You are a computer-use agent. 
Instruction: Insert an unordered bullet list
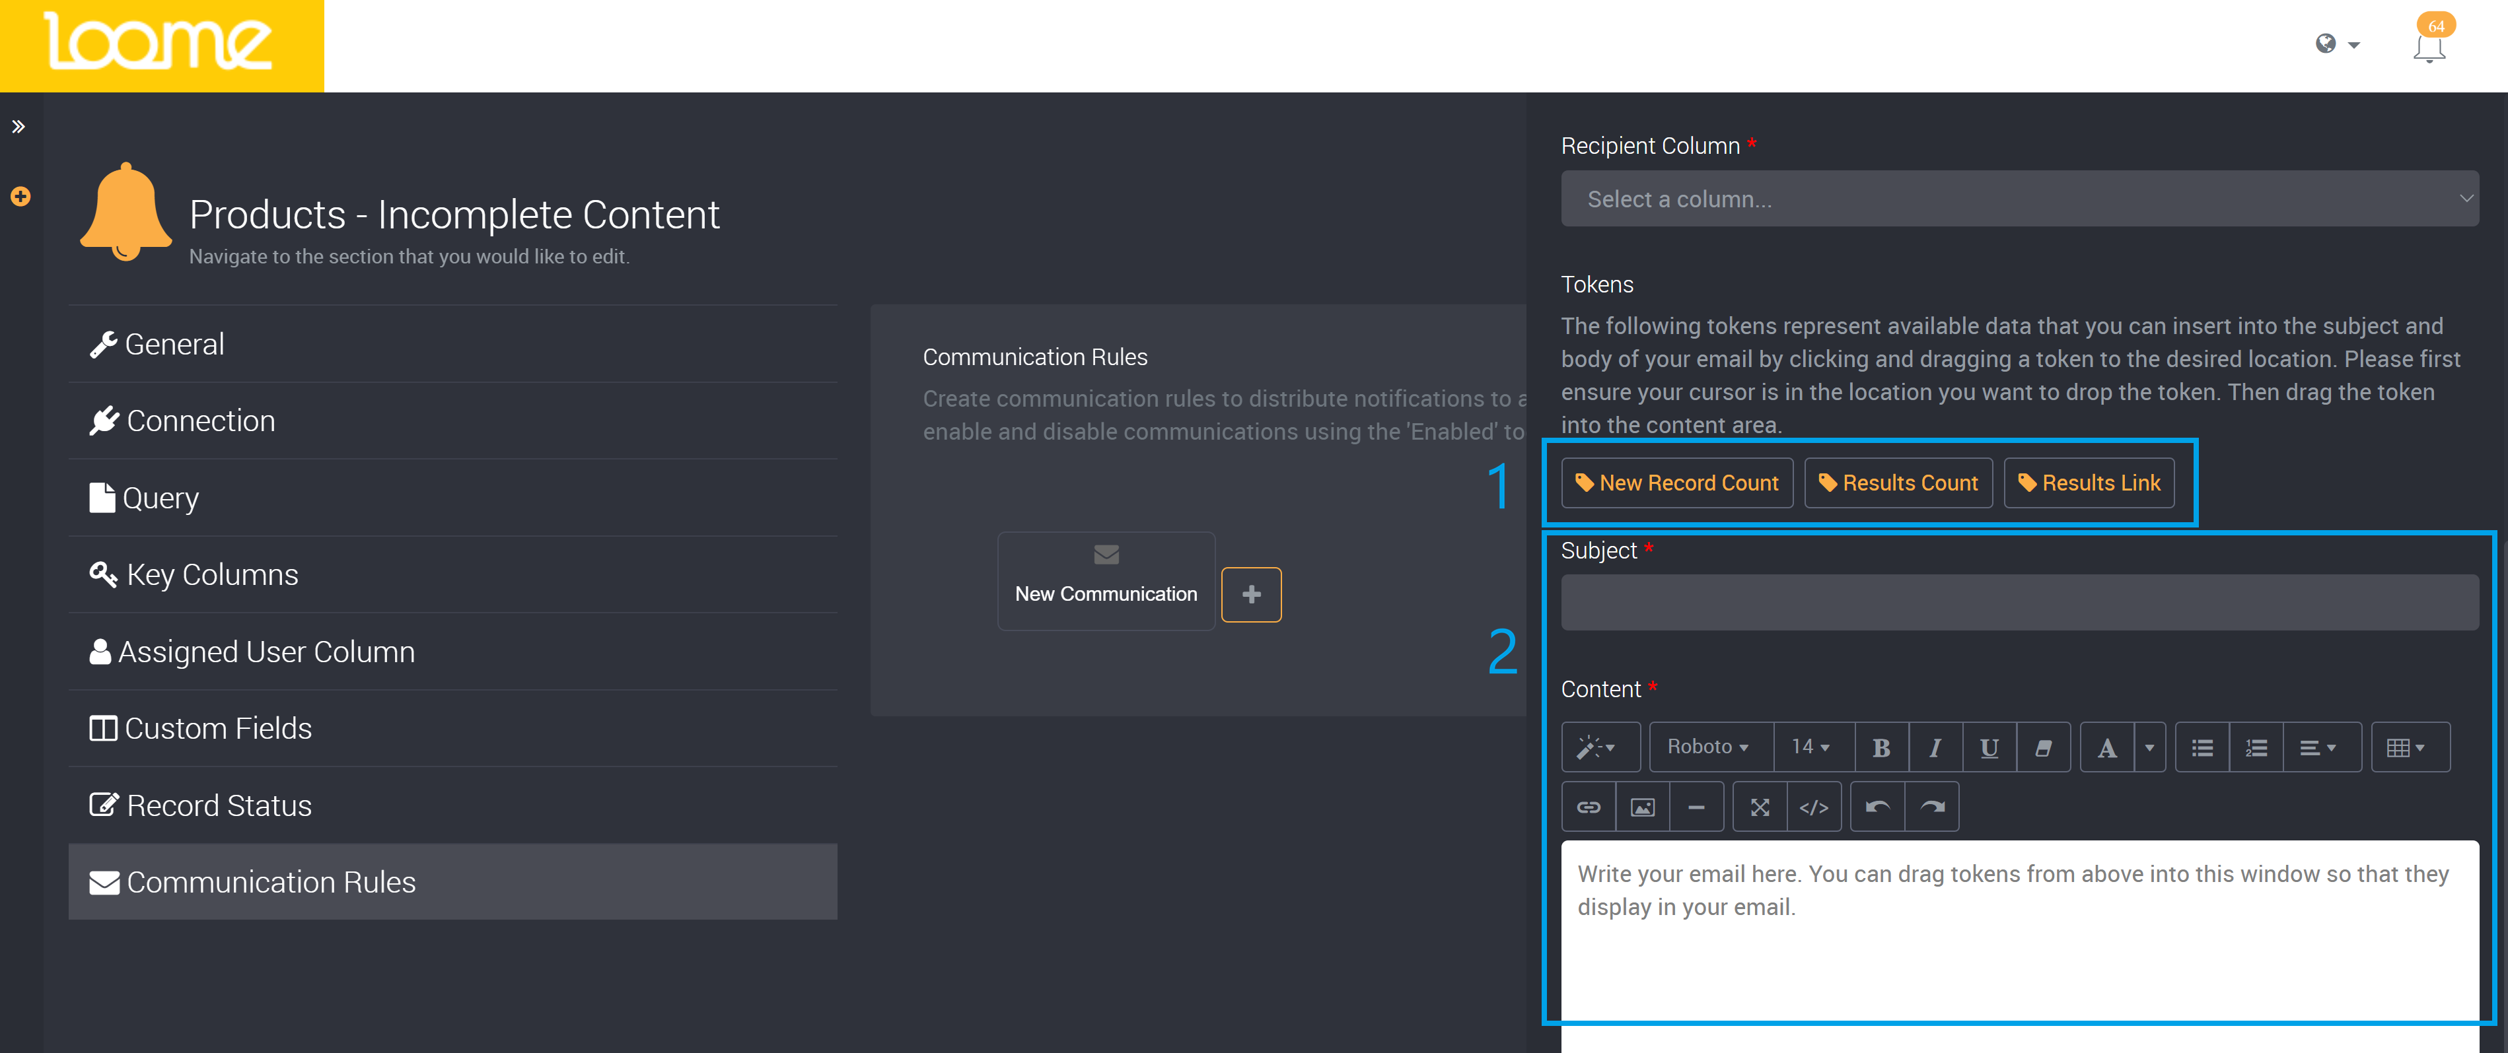[2202, 747]
